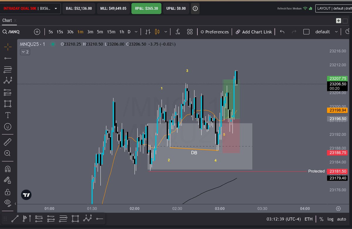Toggle lock all drawings padlock
This screenshot has width=352, height=229.
pos(8,192)
